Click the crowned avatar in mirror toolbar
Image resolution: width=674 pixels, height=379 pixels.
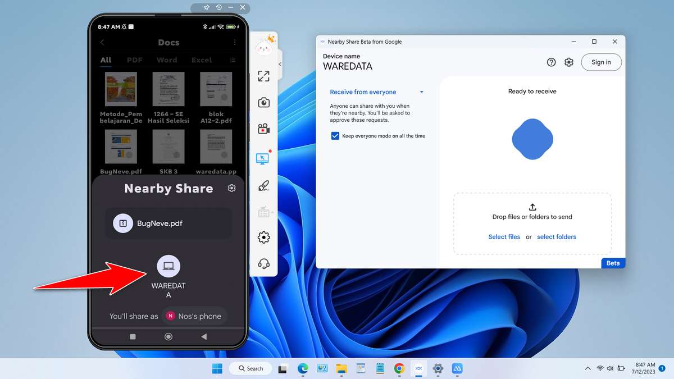[x=264, y=46]
